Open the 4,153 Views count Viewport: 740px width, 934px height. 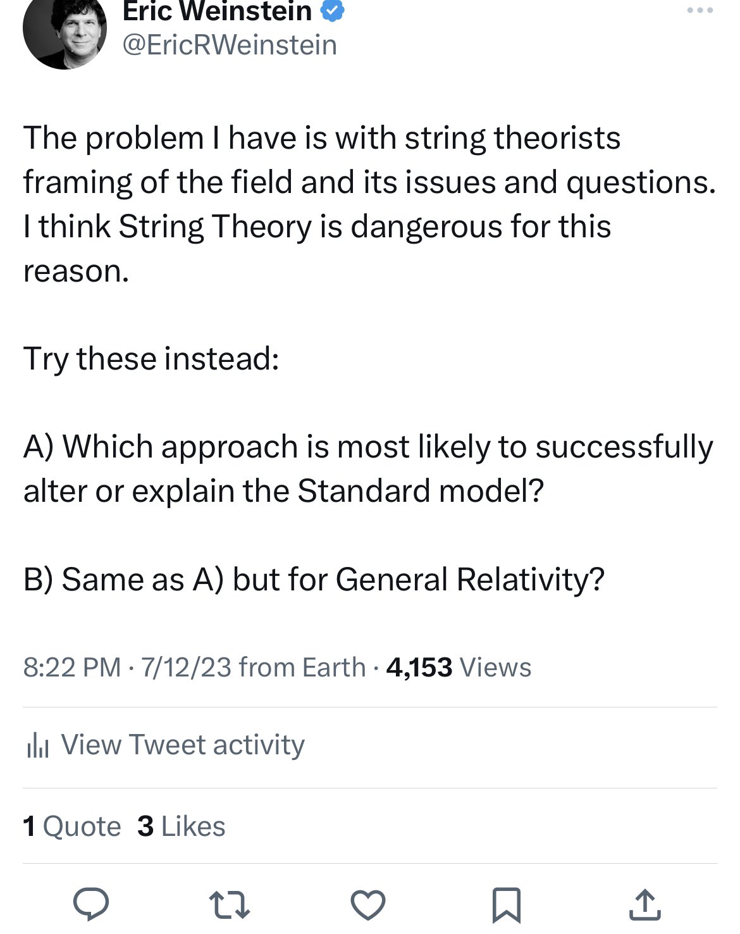pyautogui.click(x=459, y=667)
